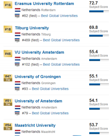The image size is (110, 136).
Task: Open the Erasmus University Rotterdam link
Action: (44, 4)
